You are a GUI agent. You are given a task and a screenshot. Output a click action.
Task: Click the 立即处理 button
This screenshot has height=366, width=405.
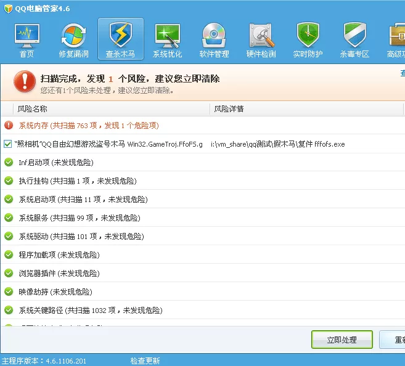[x=342, y=340]
